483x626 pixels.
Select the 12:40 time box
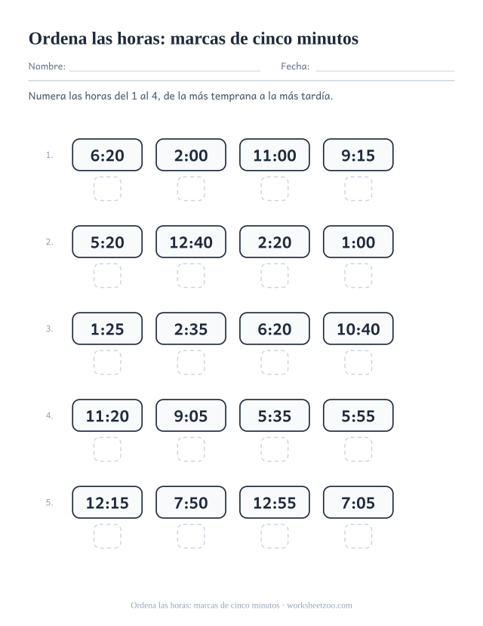tap(191, 242)
